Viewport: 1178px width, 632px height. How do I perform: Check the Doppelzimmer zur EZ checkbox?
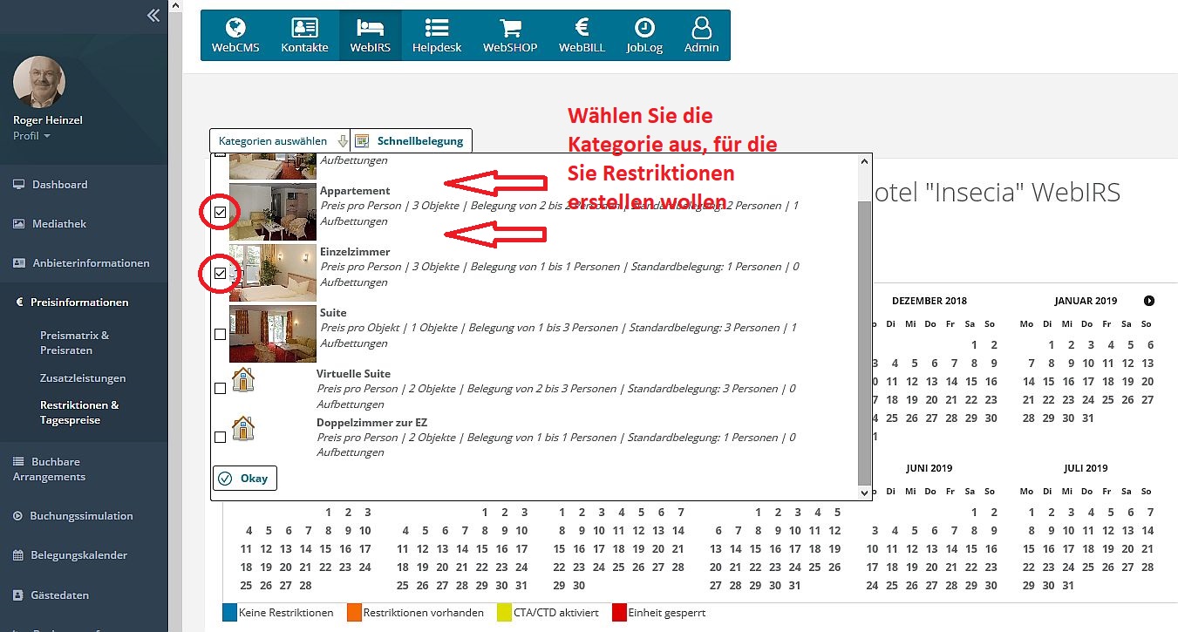(220, 437)
